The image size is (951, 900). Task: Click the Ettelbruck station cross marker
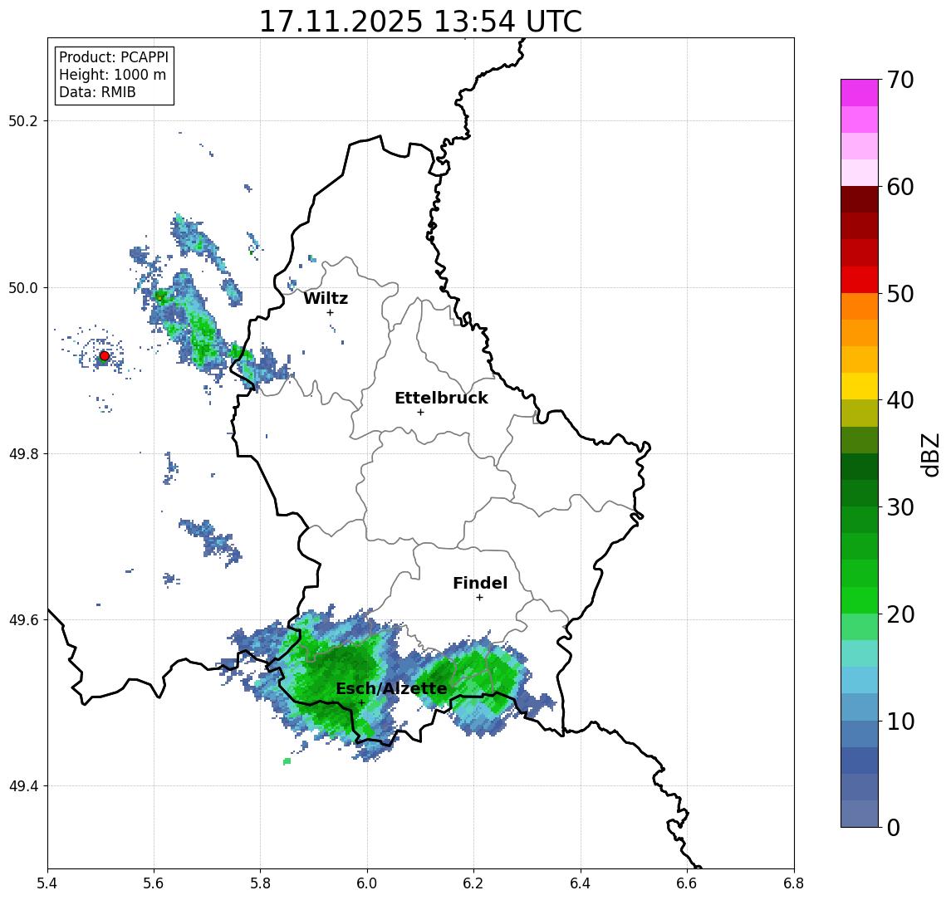(x=420, y=413)
